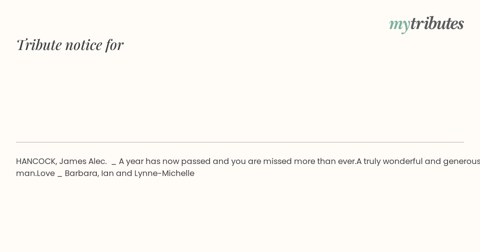The width and height of the screenshot is (480, 252).
Task: Click the dark "tributes" word in the logo
Action: pos(437,23)
